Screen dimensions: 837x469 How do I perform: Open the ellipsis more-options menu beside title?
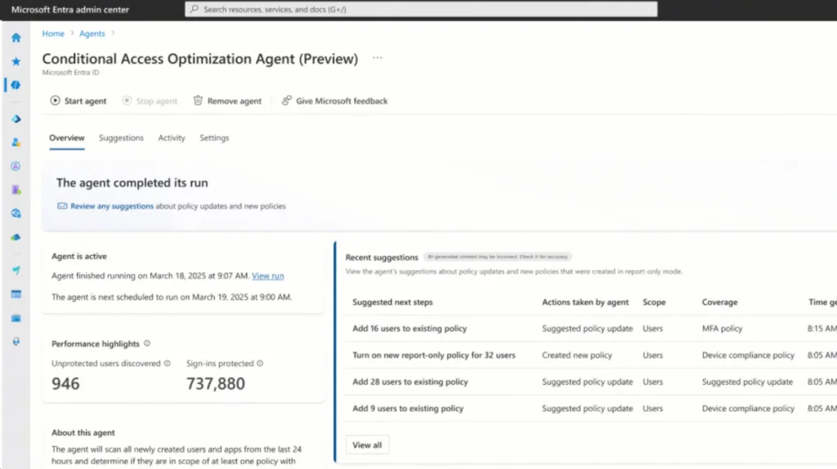coord(378,58)
